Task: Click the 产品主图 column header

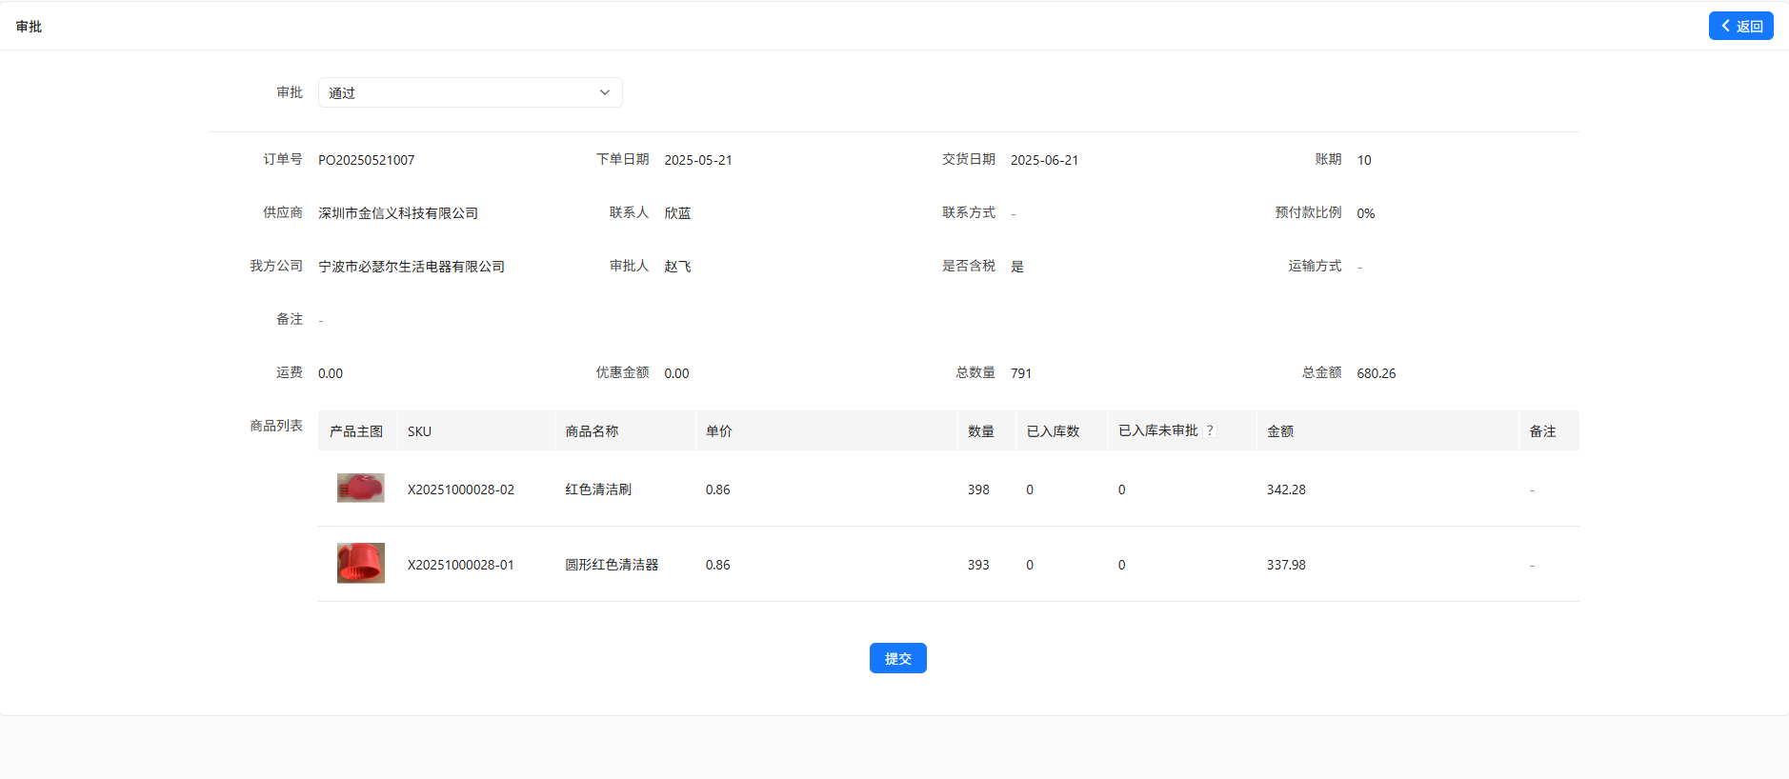Action: [357, 430]
